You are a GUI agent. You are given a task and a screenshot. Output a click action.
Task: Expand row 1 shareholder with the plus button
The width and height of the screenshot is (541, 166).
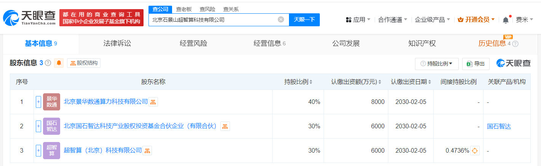coord(38,102)
